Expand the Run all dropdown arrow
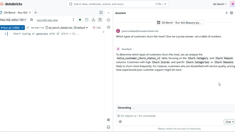This screenshot has height=132, width=235. (22, 28)
